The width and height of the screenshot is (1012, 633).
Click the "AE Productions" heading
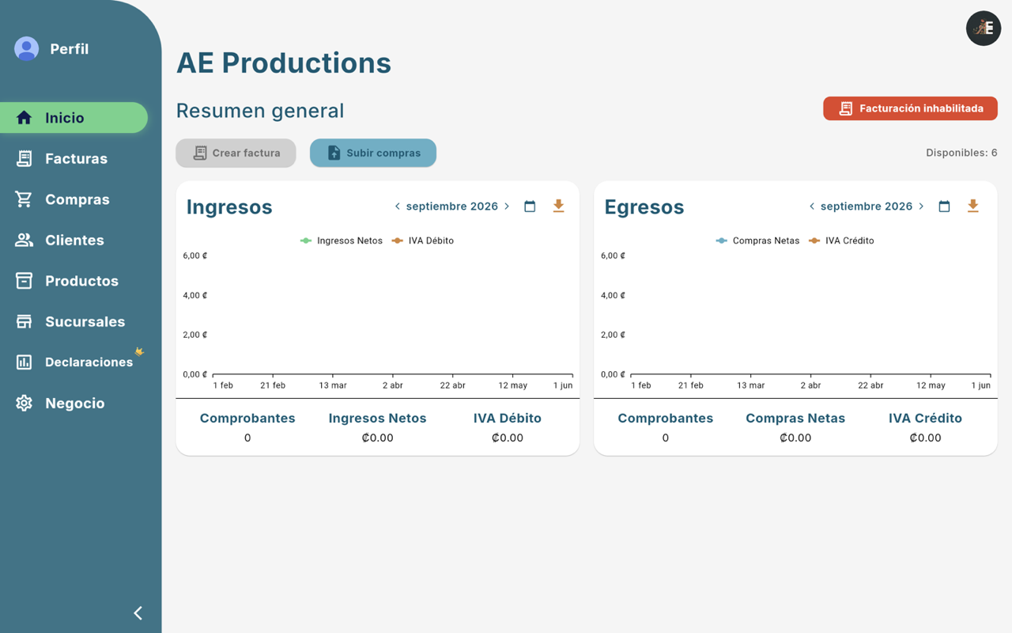click(x=284, y=63)
